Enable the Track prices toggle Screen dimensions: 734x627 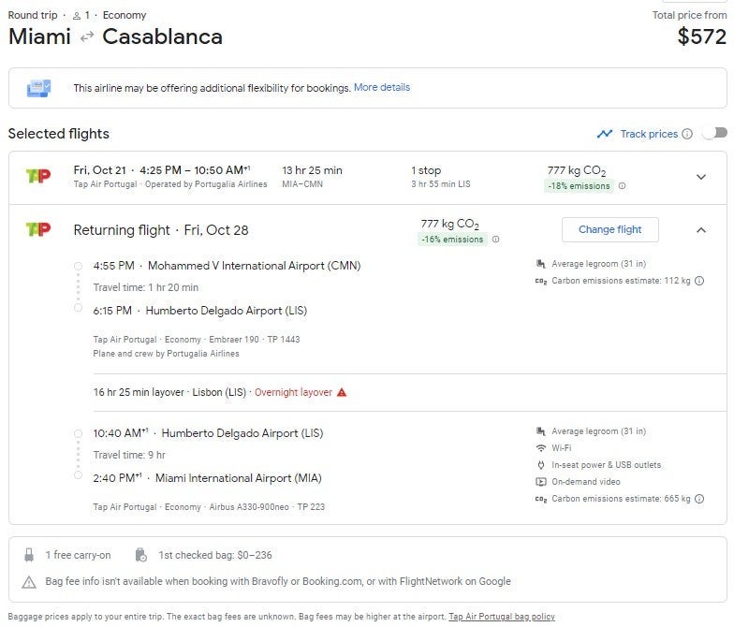715,133
